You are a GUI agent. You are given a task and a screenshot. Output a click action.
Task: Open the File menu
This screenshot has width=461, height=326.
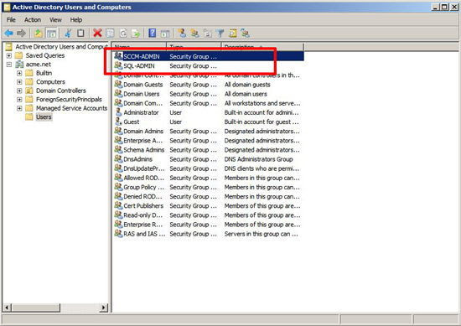click(x=11, y=20)
